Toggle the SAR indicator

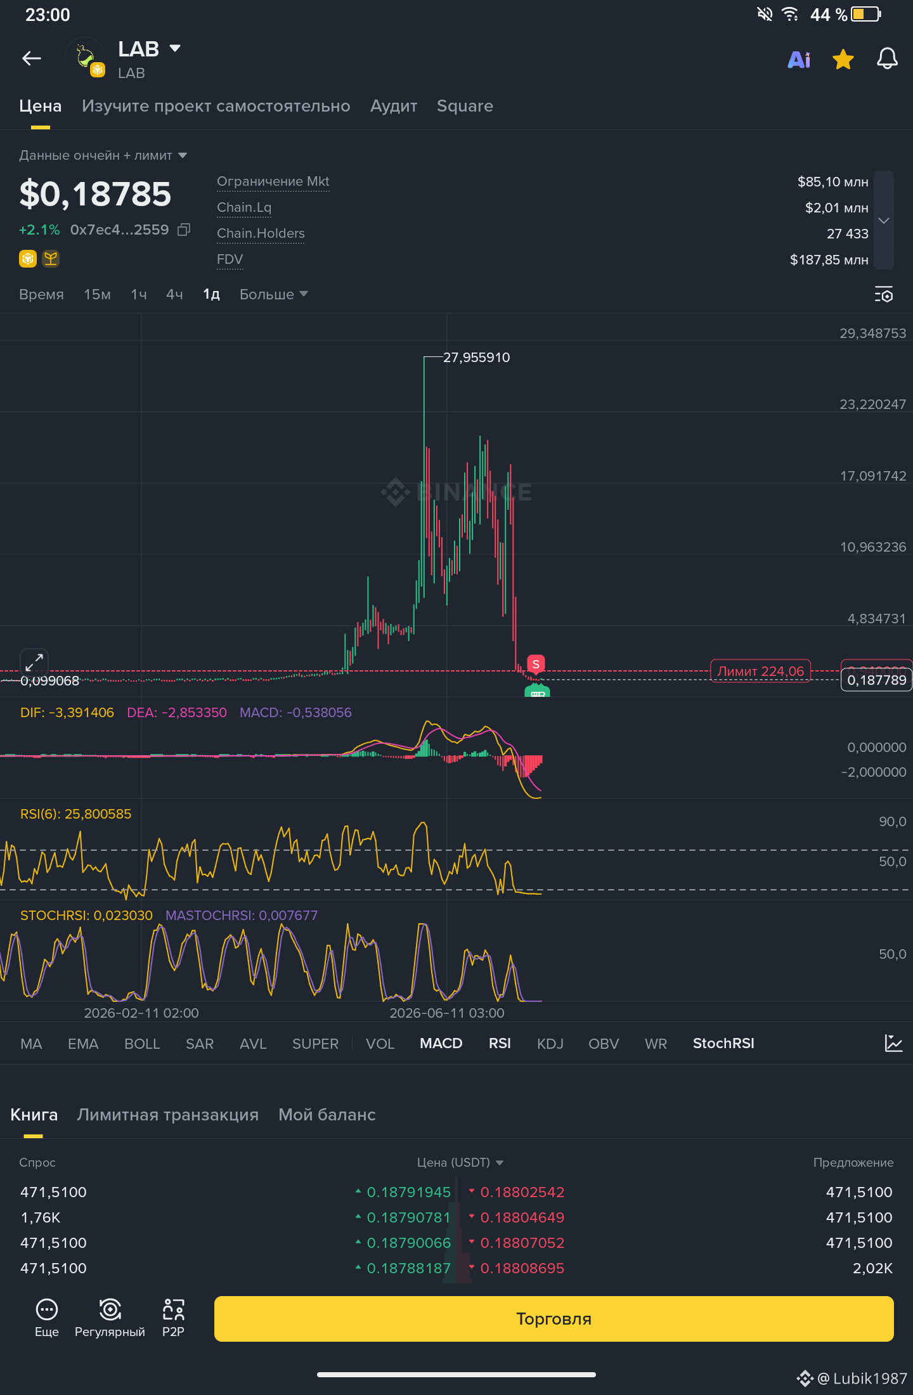click(200, 1044)
